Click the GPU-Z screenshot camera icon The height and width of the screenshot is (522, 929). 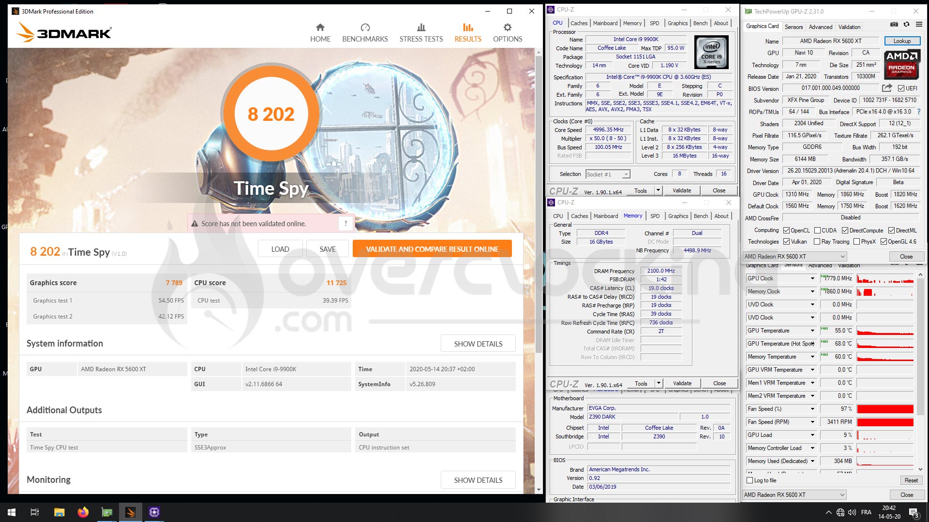pyautogui.click(x=894, y=24)
